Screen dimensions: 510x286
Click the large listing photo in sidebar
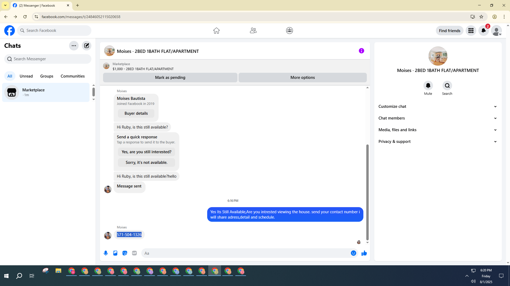438,56
